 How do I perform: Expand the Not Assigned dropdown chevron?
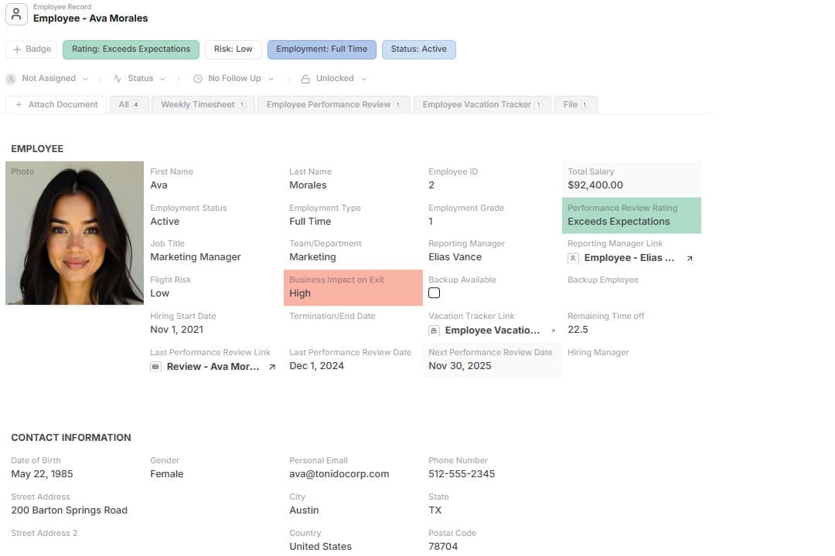tap(85, 80)
